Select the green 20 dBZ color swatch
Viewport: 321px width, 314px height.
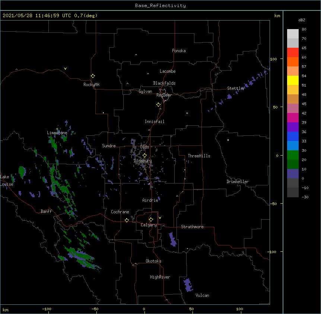pyautogui.click(x=293, y=155)
